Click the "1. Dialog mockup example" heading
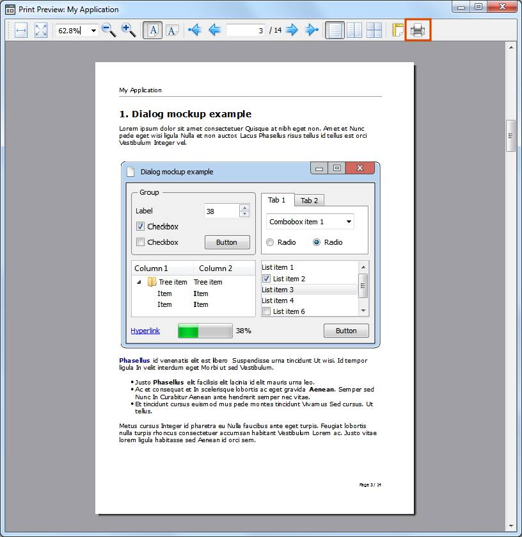The image size is (522, 537). pos(186,114)
